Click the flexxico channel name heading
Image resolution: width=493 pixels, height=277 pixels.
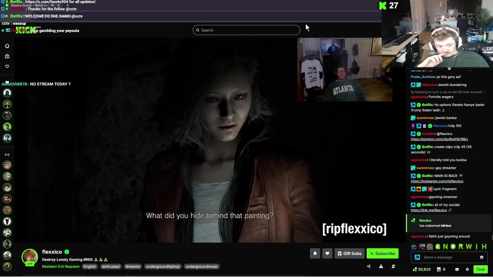pos(52,252)
